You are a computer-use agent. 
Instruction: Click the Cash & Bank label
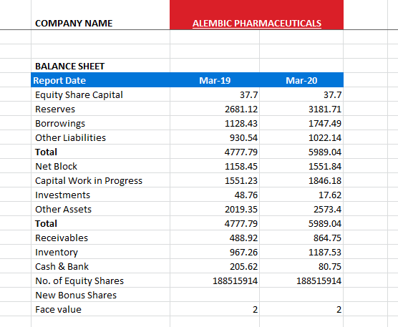pos(62,266)
